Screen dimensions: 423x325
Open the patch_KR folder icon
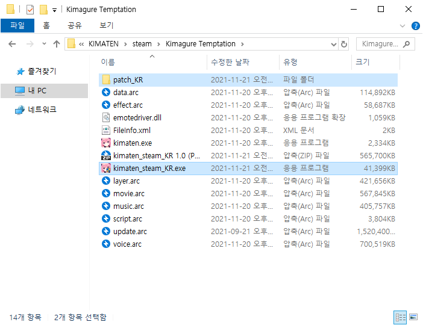[x=106, y=80]
